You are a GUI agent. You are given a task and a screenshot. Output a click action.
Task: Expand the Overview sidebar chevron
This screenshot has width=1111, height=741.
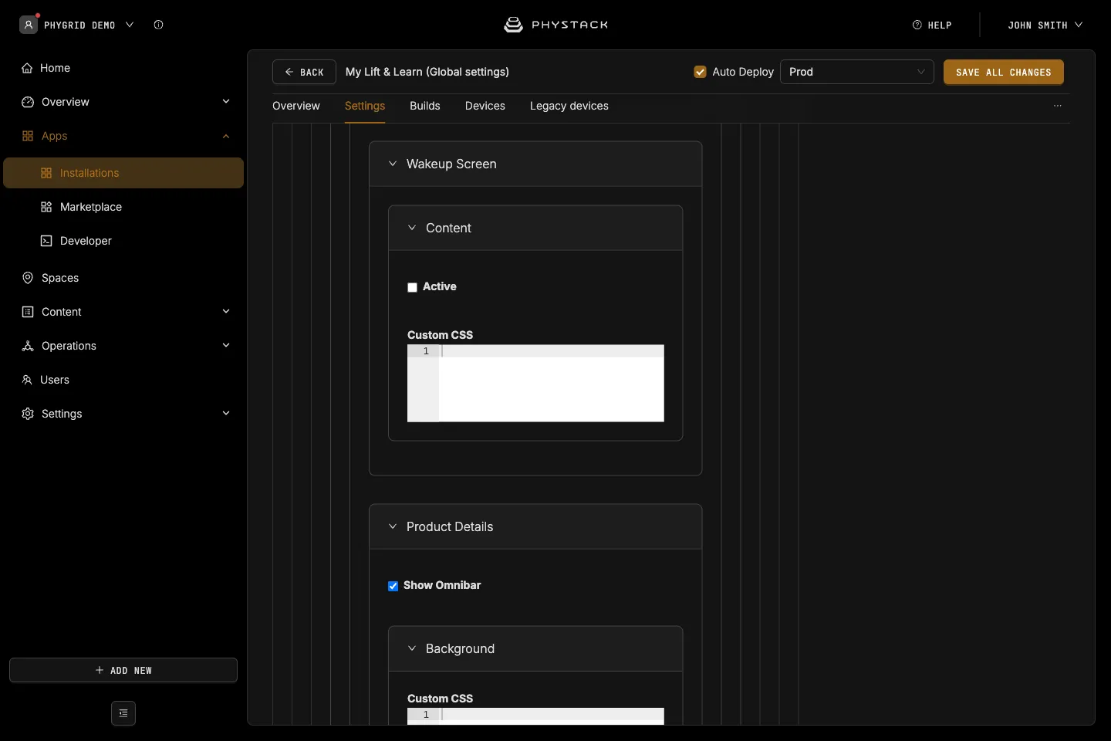(x=226, y=102)
